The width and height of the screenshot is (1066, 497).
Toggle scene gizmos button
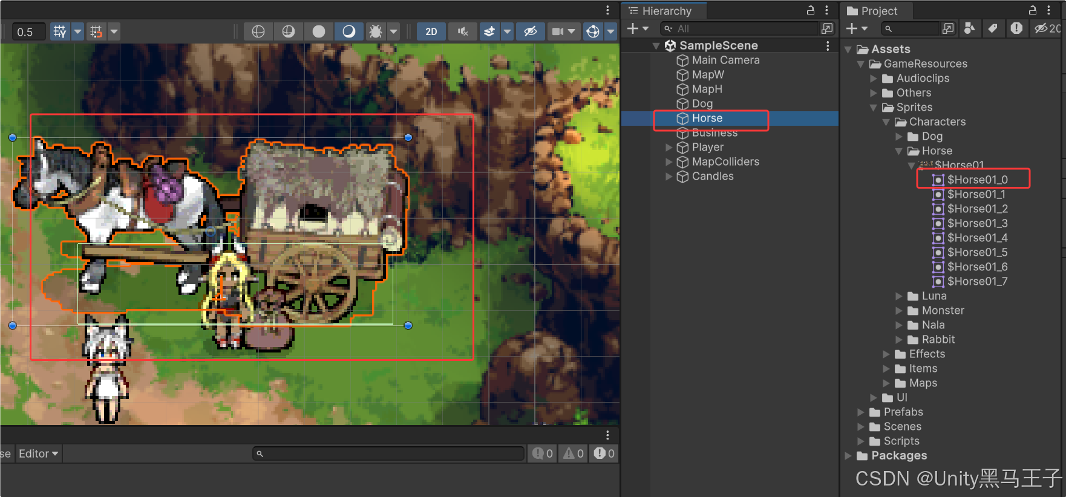pos(593,31)
